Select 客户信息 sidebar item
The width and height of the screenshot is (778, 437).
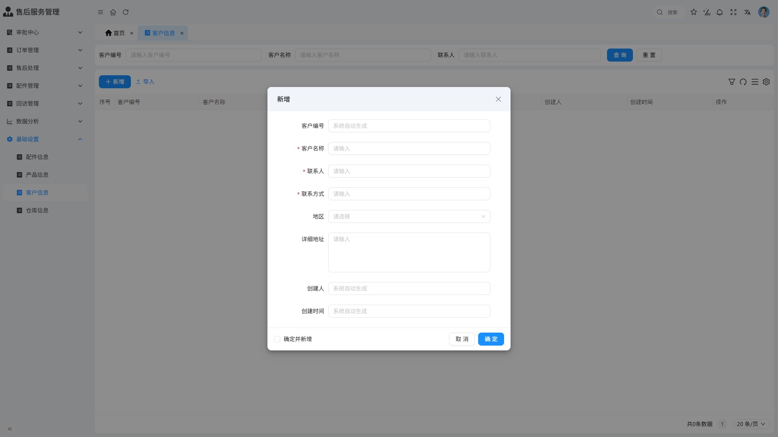coord(45,193)
